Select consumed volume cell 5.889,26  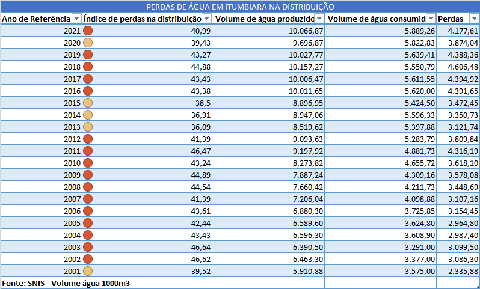380,31
